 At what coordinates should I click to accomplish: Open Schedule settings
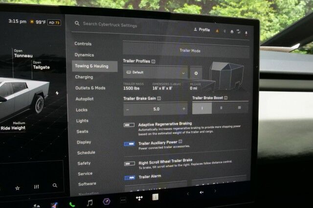[x=86, y=153]
